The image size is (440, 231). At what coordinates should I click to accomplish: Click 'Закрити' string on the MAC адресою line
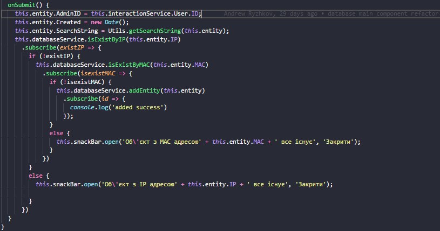(338, 142)
